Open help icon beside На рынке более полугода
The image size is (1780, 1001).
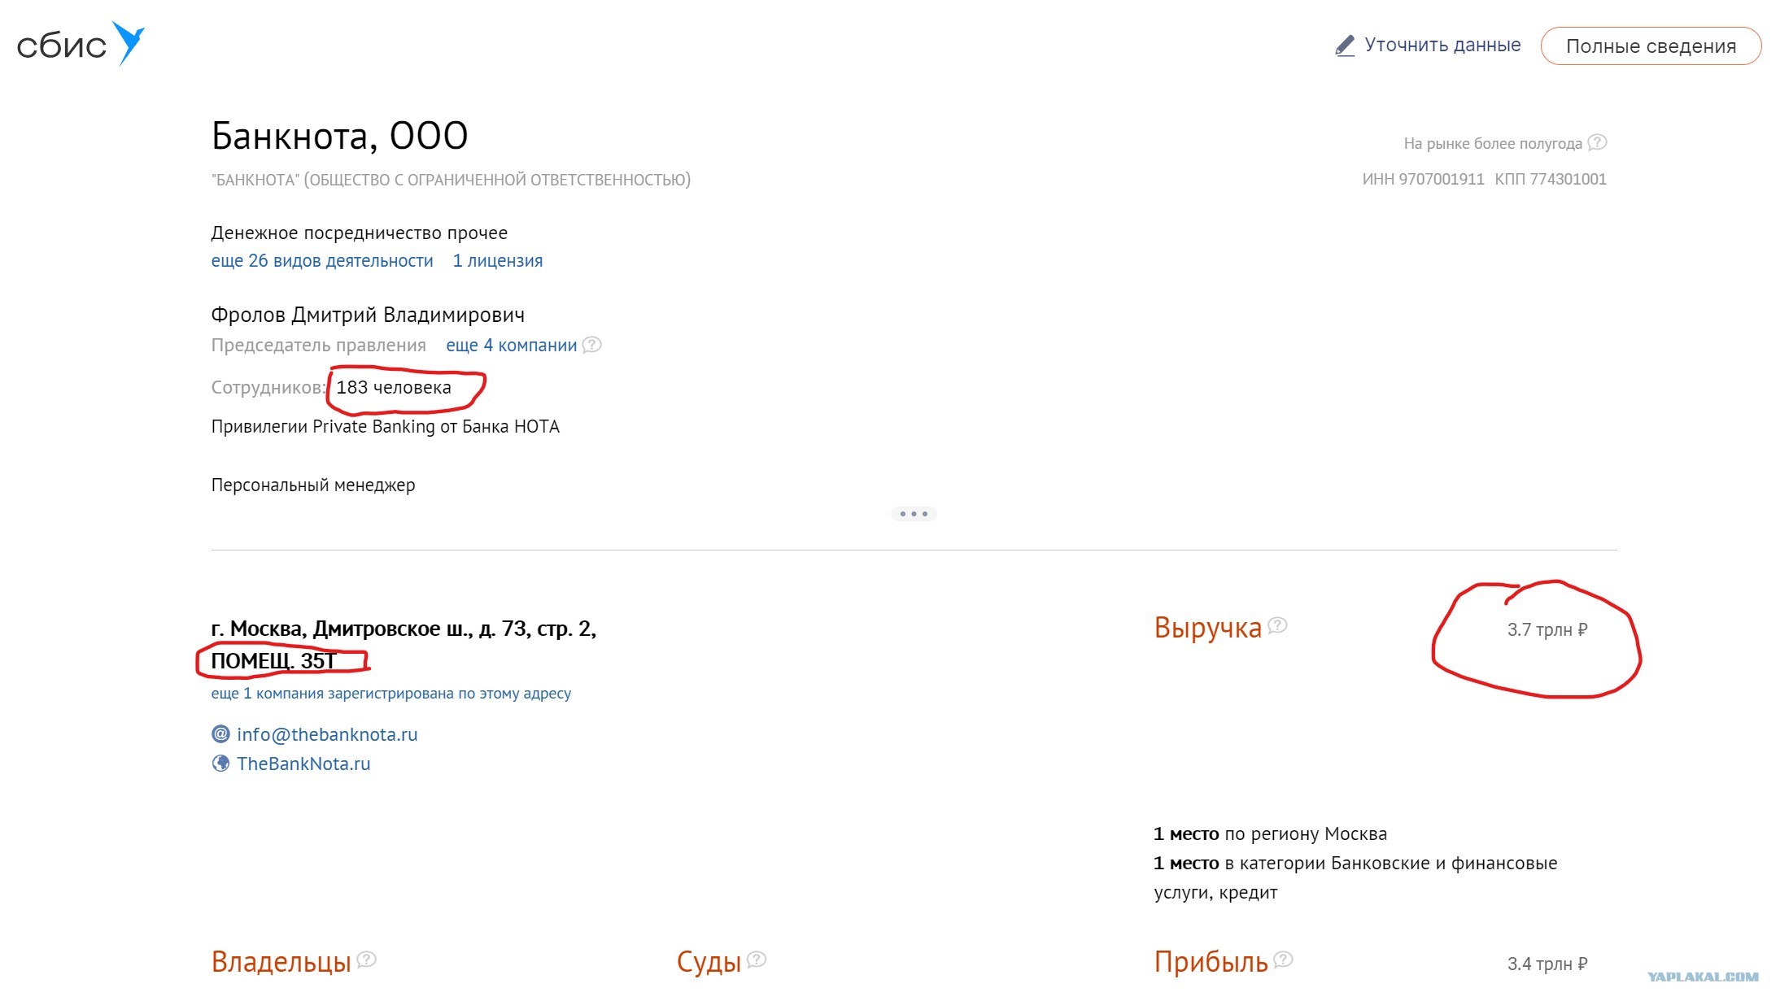point(1597,142)
